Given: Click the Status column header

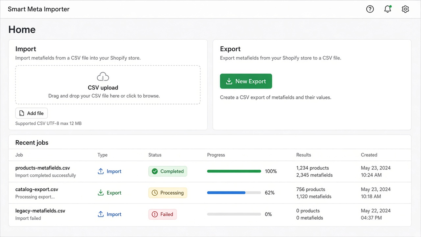Looking at the screenshot, I should [x=155, y=155].
